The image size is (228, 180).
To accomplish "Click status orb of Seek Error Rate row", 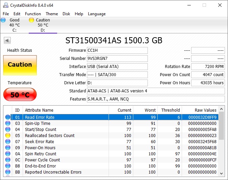I will 8,142.
